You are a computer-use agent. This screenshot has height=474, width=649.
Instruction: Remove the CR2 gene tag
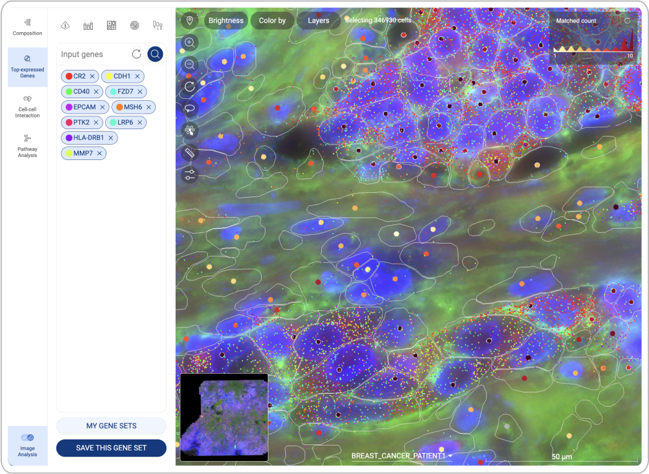pyautogui.click(x=92, y=76)
